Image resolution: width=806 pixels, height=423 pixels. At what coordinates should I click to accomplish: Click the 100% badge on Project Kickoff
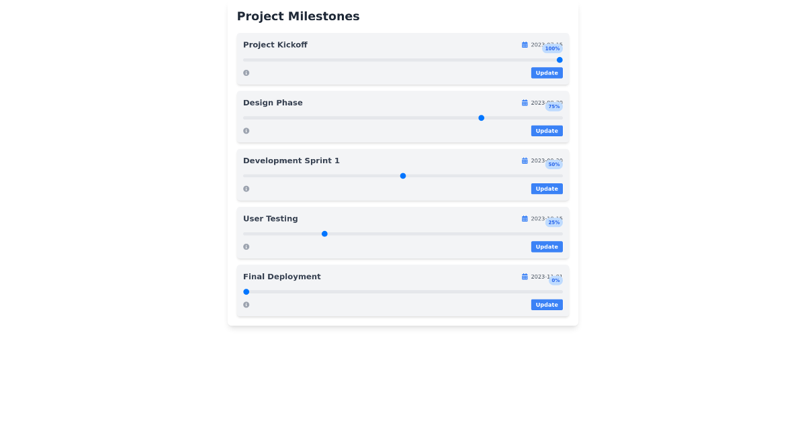coord(552,48)
